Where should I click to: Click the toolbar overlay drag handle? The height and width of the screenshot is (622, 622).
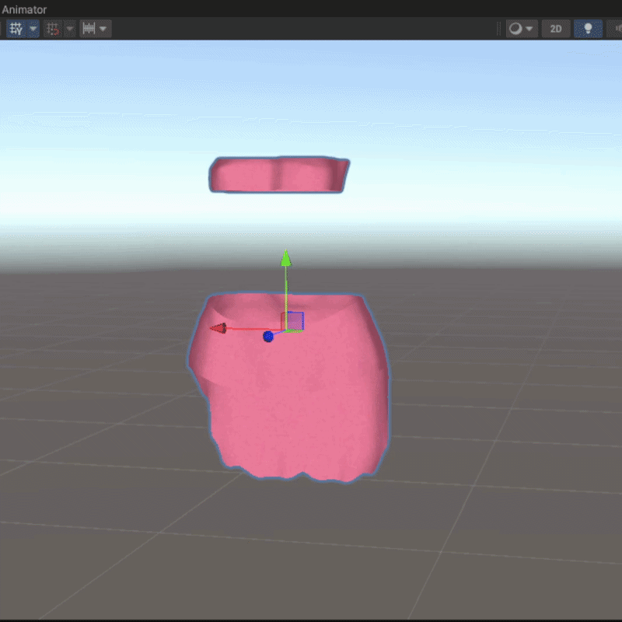(x=498, y=29)
